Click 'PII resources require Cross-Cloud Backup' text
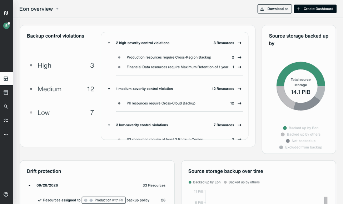This screenshot has height=204, width=343. point(161,103)
